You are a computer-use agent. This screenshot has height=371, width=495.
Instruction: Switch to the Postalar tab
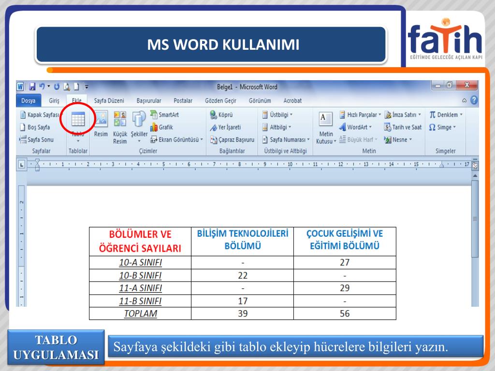coord(183,100)
